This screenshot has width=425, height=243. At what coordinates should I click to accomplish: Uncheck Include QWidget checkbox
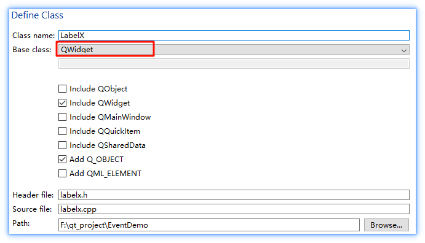click(62, 102)
